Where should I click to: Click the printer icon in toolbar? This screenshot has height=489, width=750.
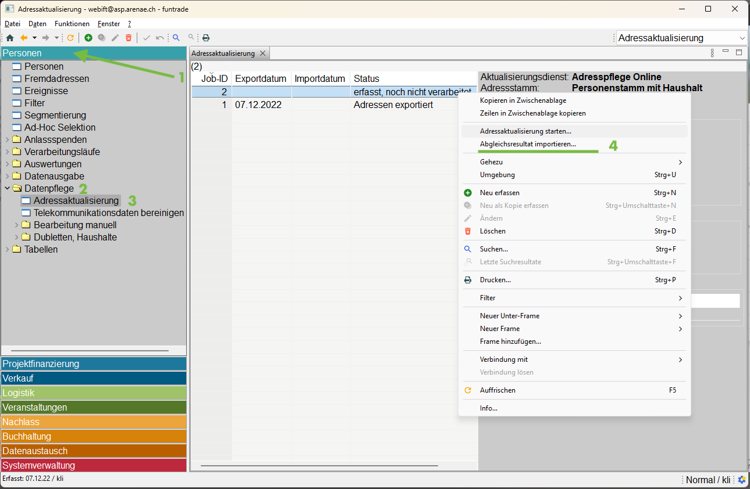point(205,38)
